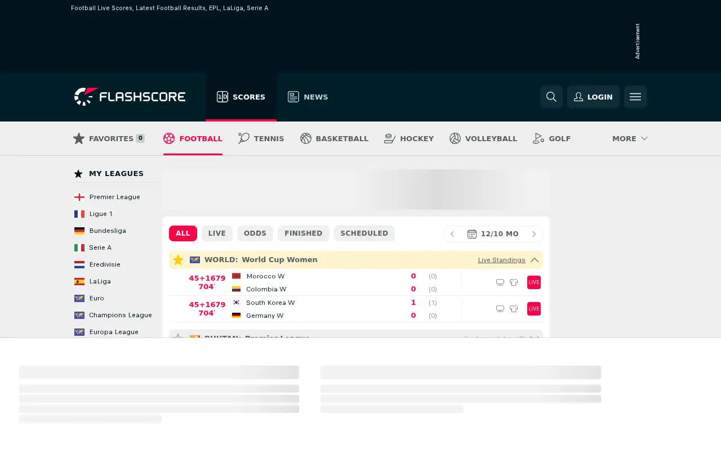
Task: Open the search magnifier button
Action: click(551, 97)
